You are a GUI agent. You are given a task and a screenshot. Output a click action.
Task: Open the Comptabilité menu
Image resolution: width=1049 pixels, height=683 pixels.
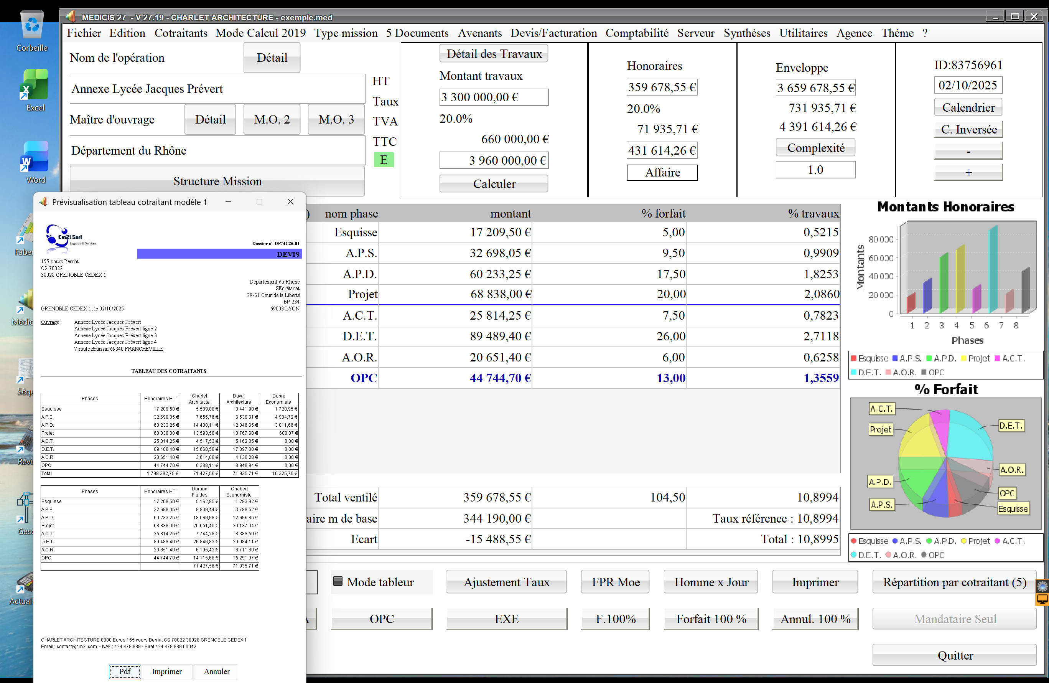click(637, 33)
